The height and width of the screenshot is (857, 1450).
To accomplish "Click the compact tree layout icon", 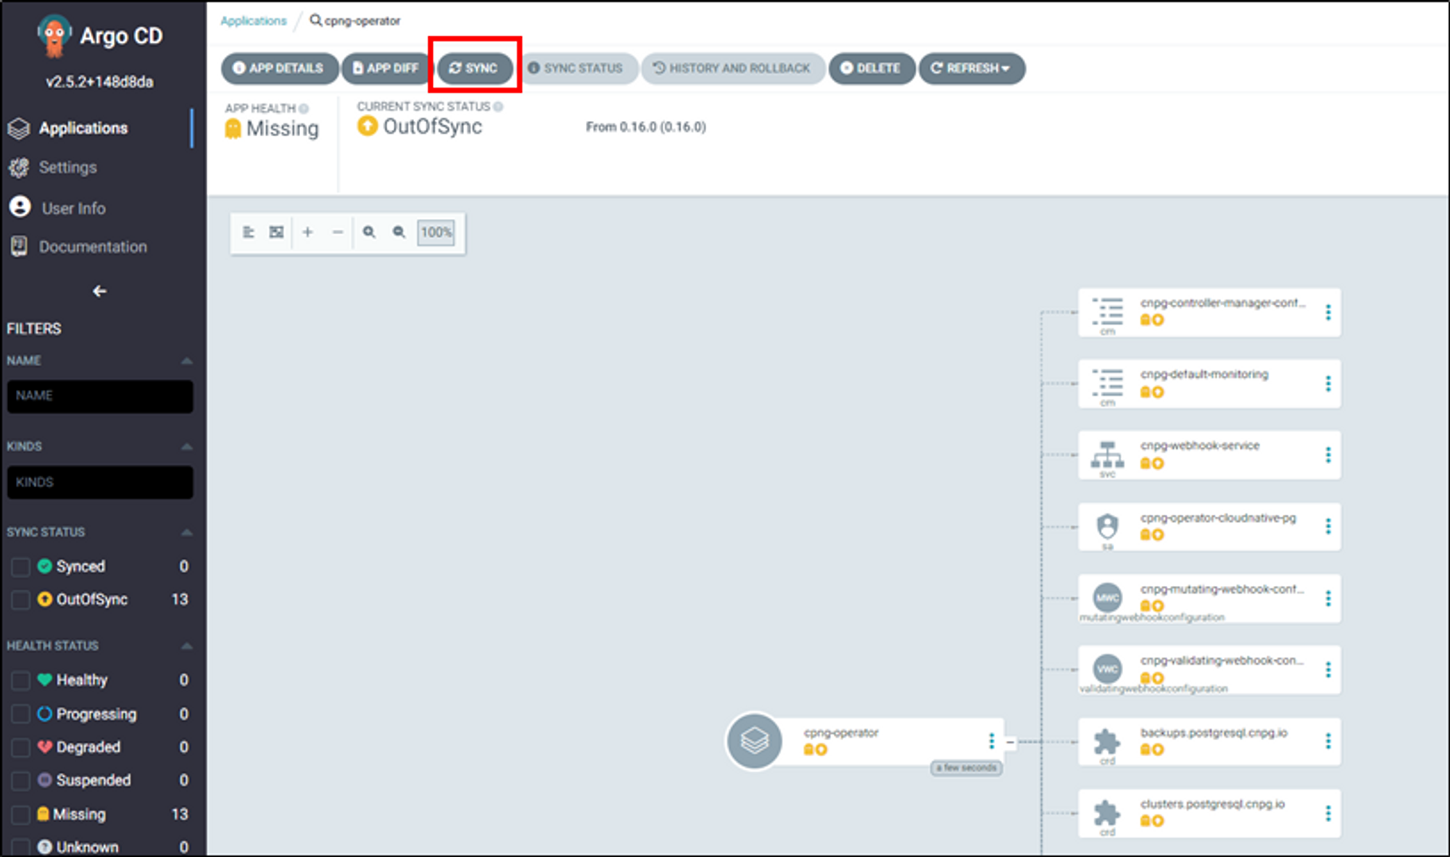I will [248, 232].
